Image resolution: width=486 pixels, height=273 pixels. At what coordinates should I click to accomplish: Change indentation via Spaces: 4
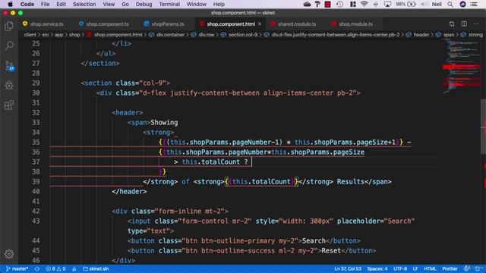tap(377, 268)
